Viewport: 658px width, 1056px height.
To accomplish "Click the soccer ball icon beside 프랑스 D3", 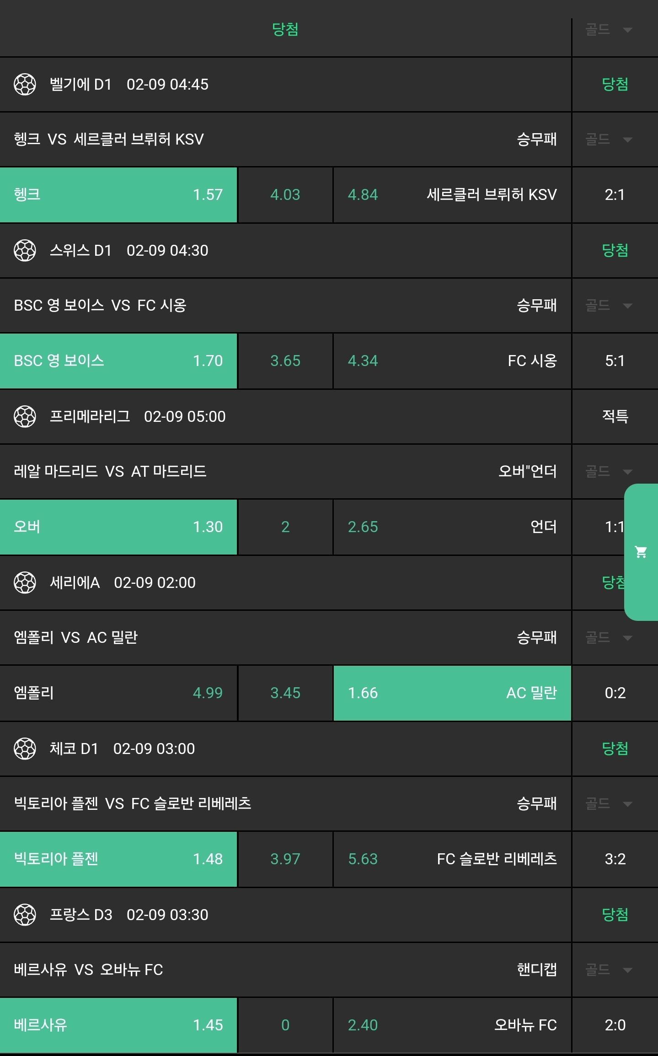I will tap(25, 915).
